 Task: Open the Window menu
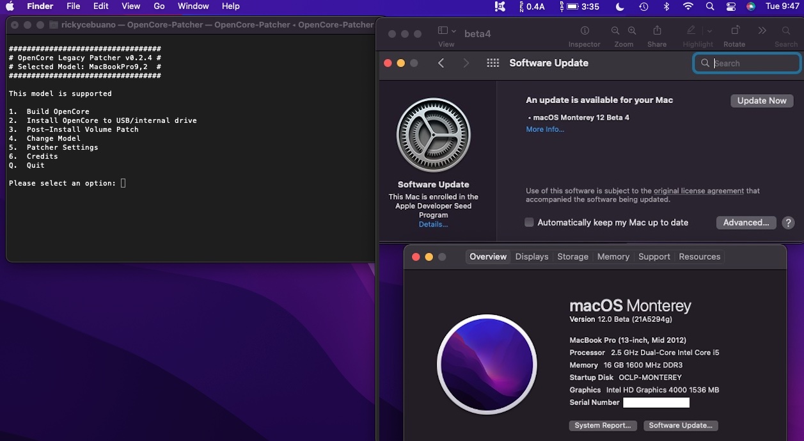click(x=193, y=6)
